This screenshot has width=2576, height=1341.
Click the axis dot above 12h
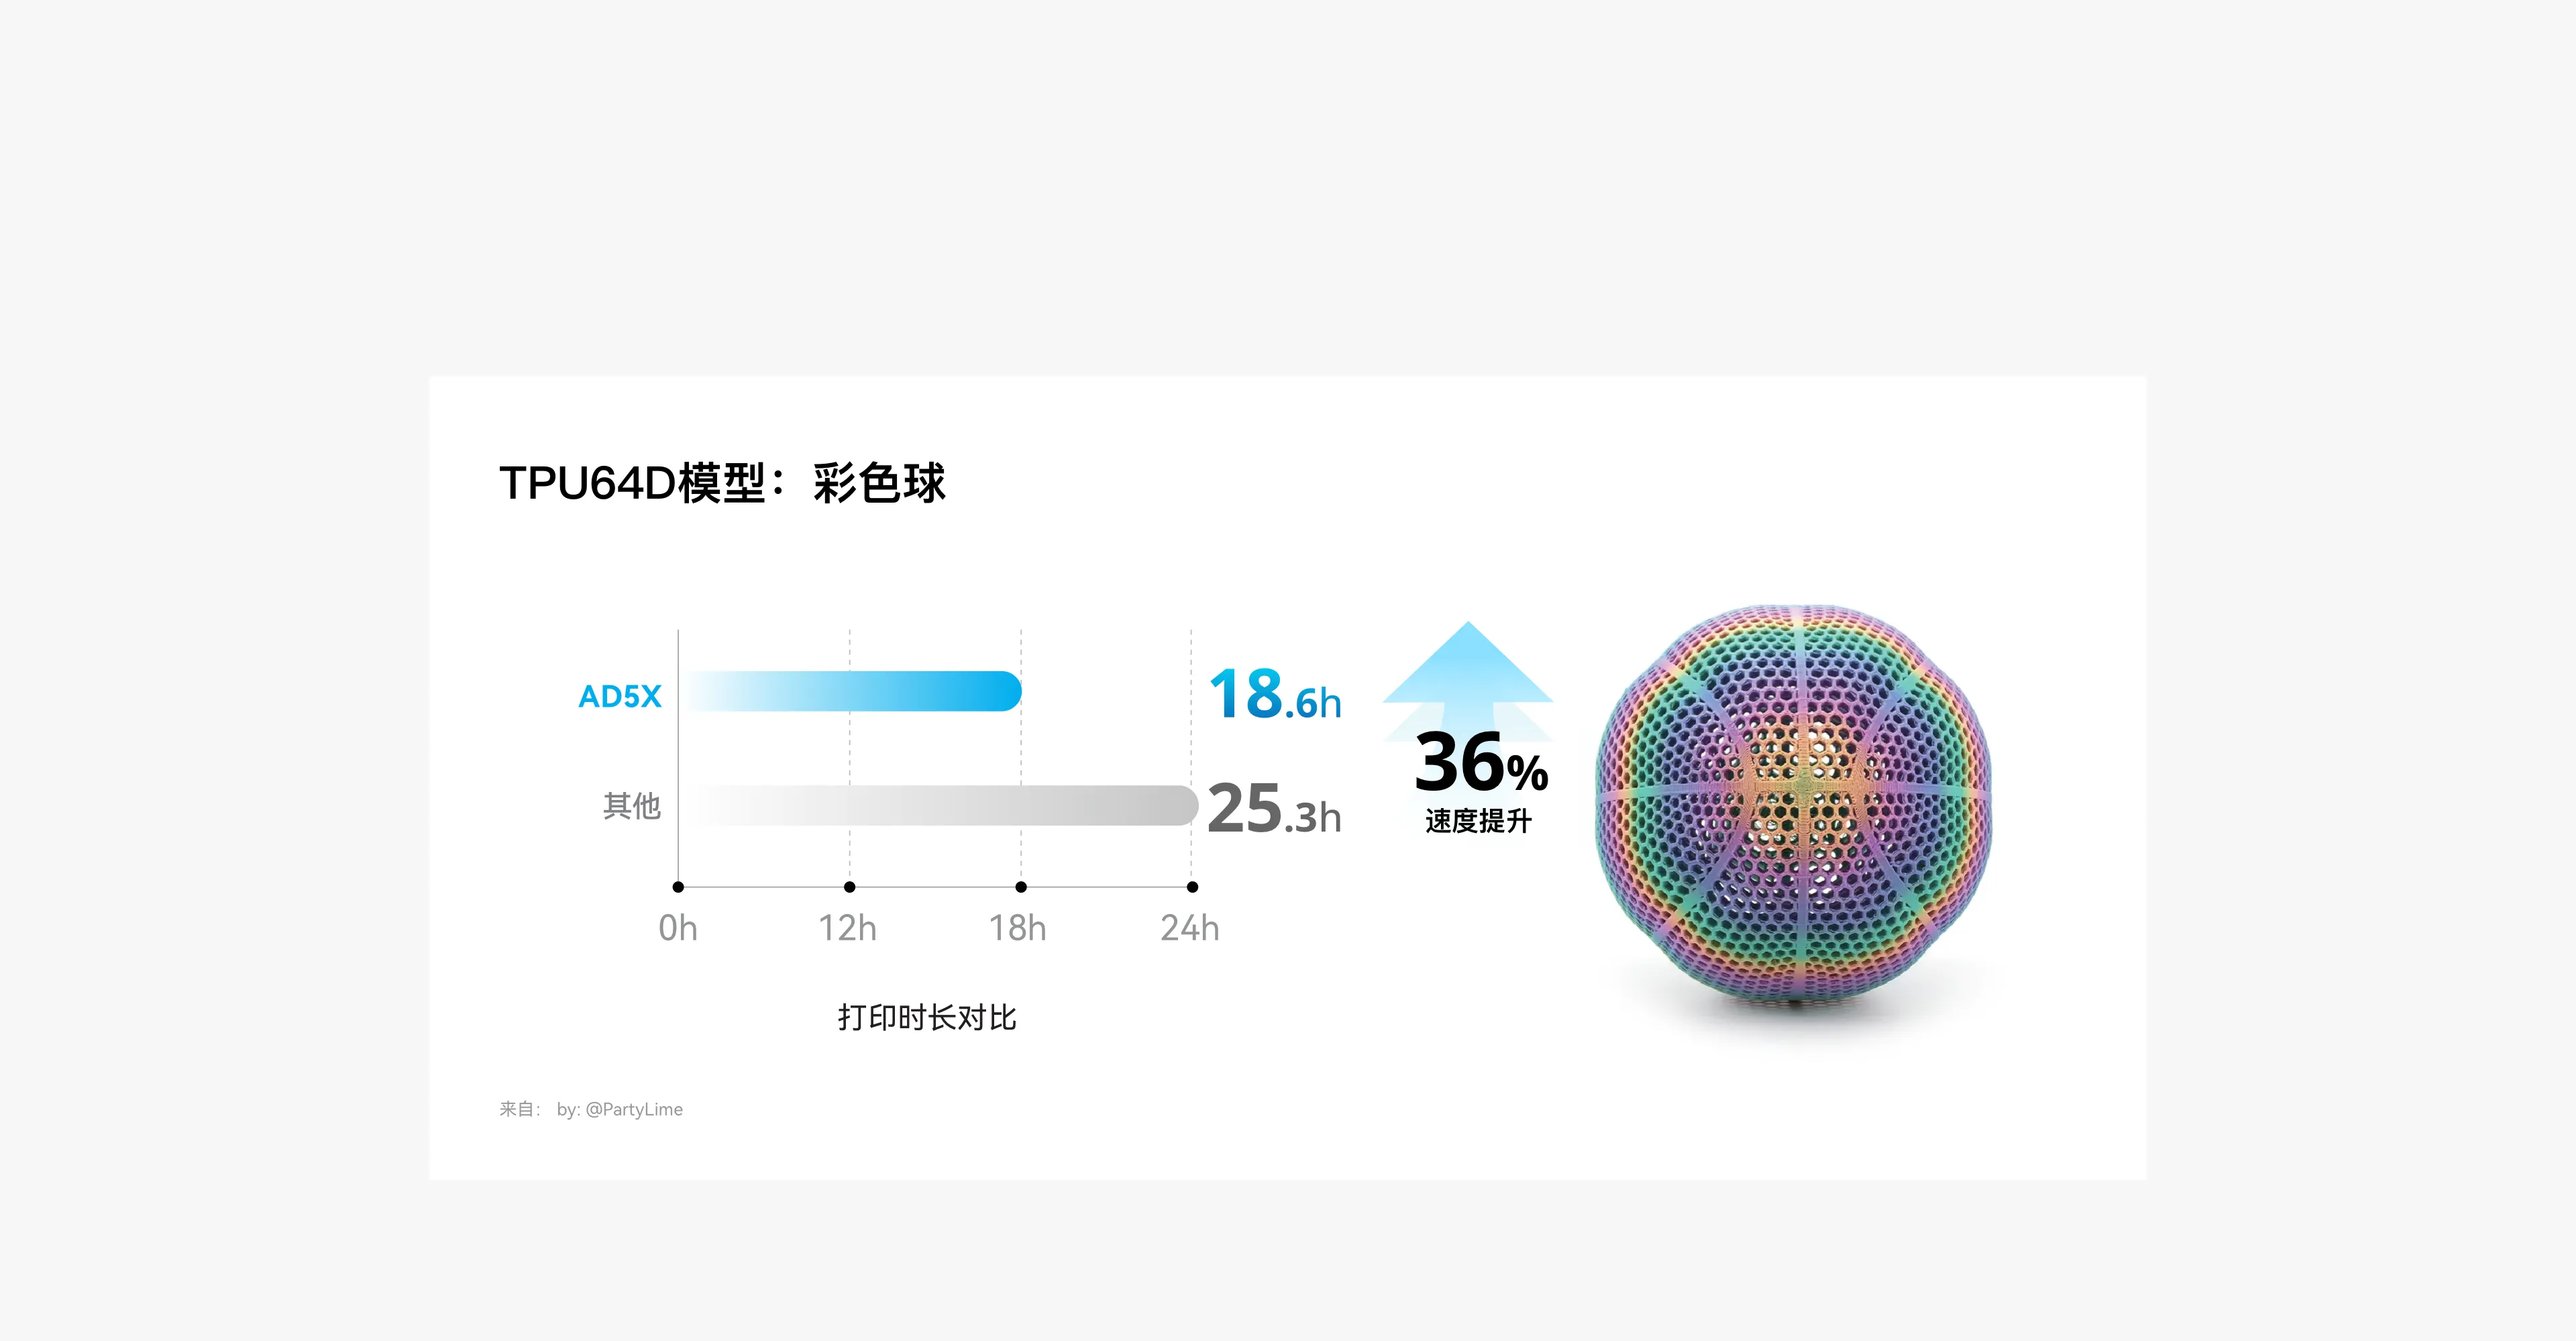(849, 887)
